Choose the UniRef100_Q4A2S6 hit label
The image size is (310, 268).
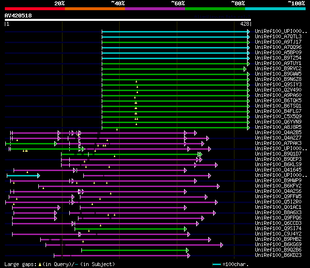click(x=278, y=191)
